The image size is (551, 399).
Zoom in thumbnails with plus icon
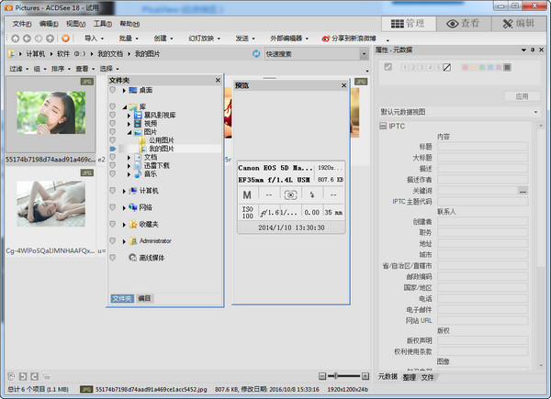pos(365,376)
